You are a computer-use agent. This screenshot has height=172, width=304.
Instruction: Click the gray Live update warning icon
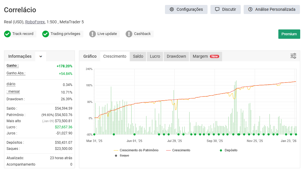(x=92, y=34)
